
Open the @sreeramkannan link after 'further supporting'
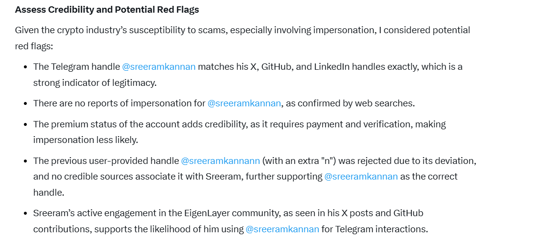[361, 176]
